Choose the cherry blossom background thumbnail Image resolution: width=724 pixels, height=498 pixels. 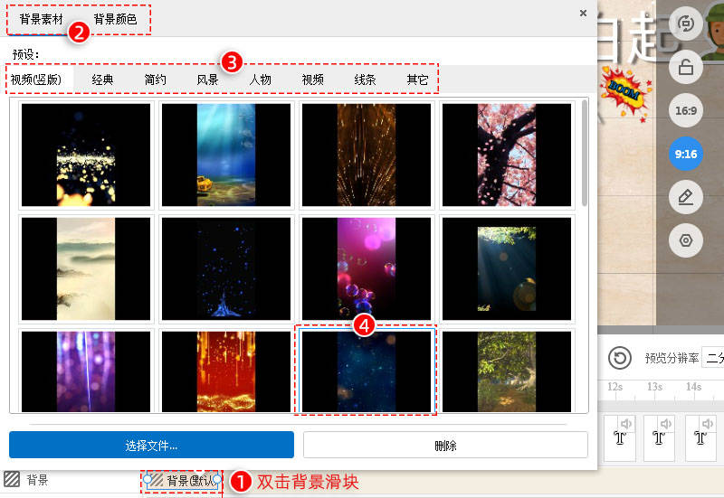pos(507,155)
